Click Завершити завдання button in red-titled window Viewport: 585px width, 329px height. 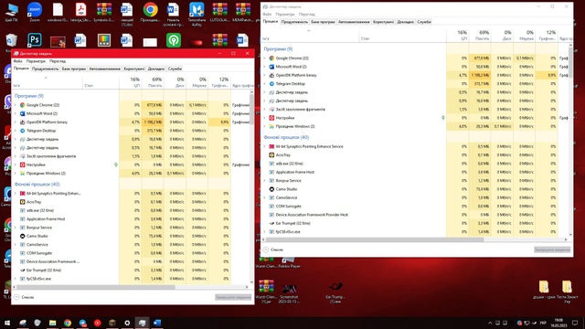point(233,297)
